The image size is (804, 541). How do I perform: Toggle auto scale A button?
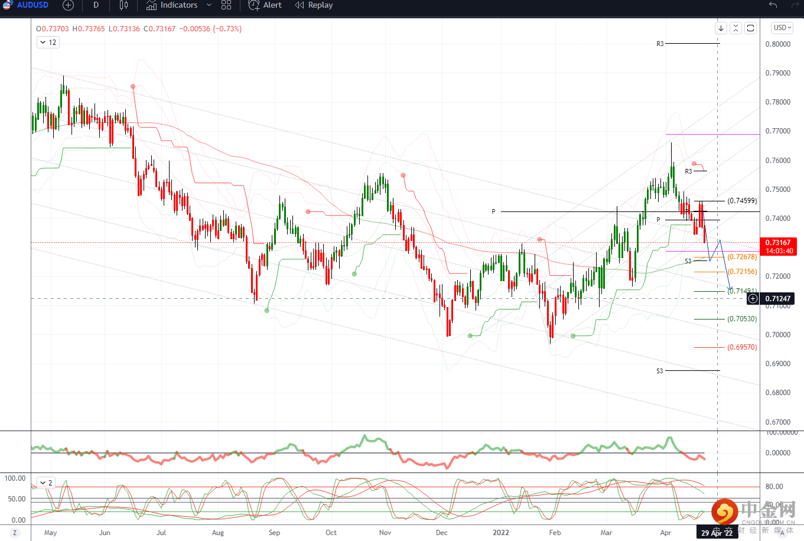click(782, 533)
